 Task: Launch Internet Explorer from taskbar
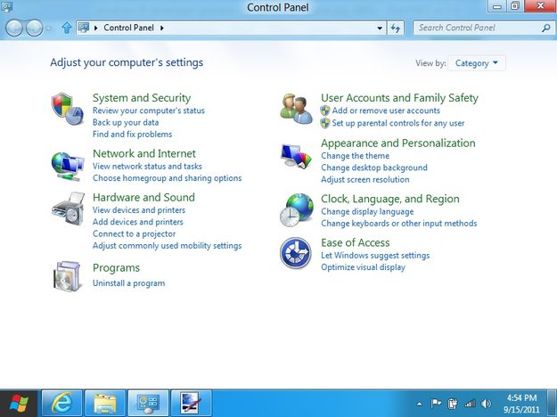click(61, 403)
